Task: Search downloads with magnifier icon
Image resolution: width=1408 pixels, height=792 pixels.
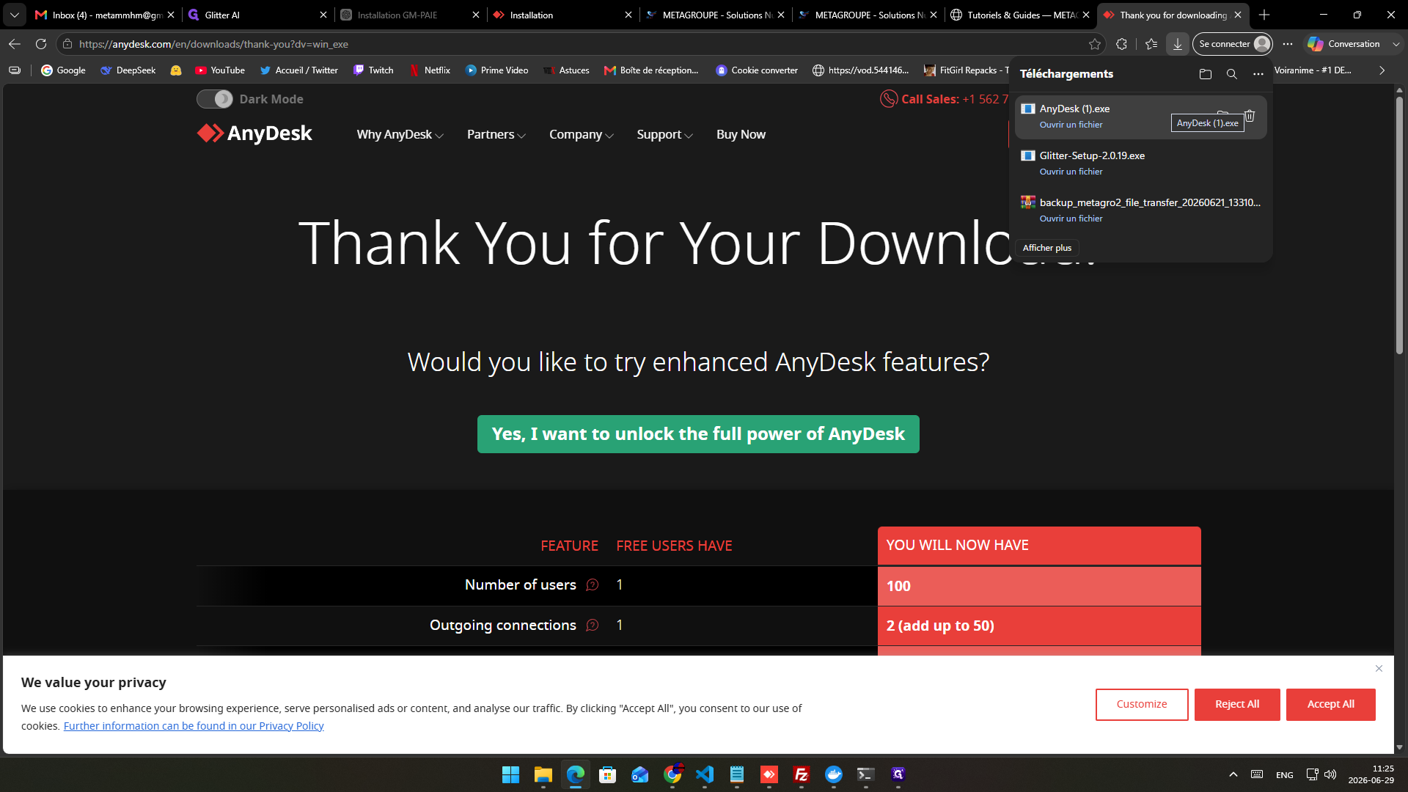Action: 1231,74
